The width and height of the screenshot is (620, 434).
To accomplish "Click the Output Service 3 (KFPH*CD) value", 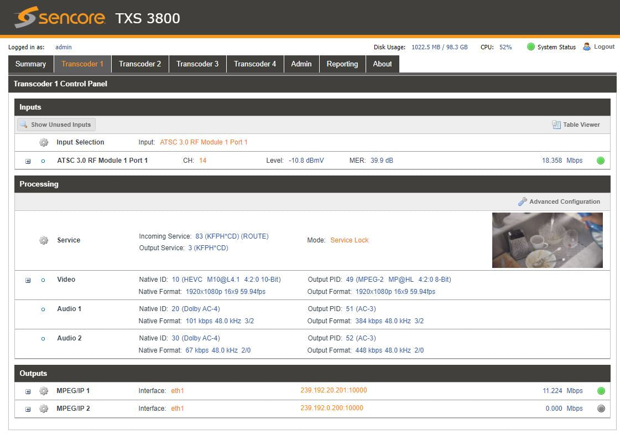I will (208, 248).
